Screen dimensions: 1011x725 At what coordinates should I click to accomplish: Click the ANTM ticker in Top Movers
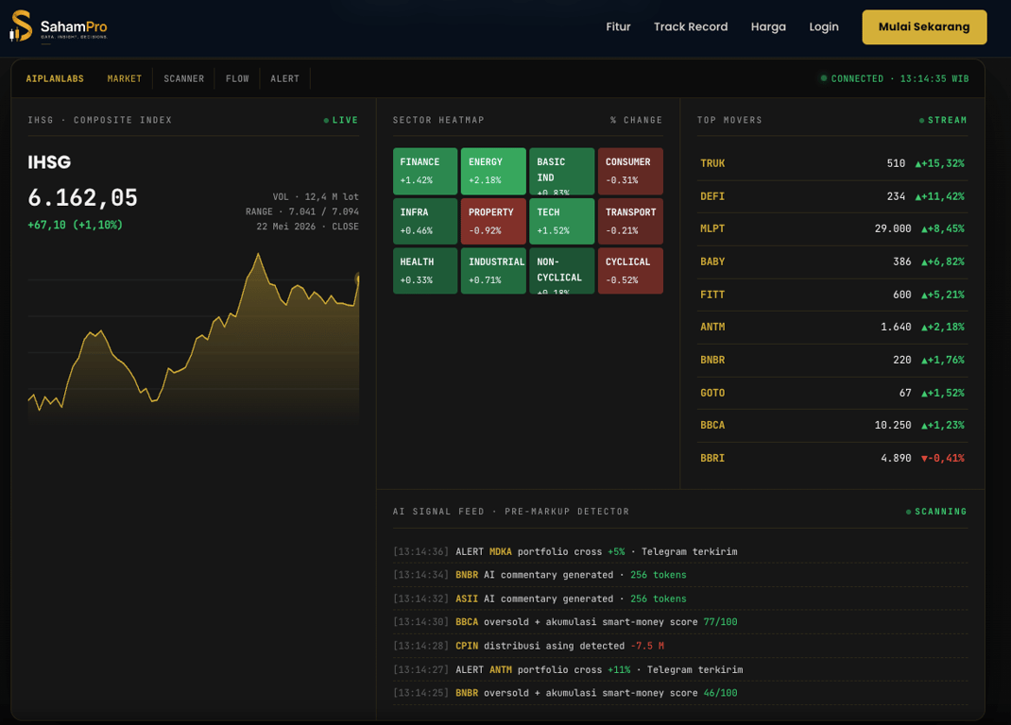coord(712,328)
